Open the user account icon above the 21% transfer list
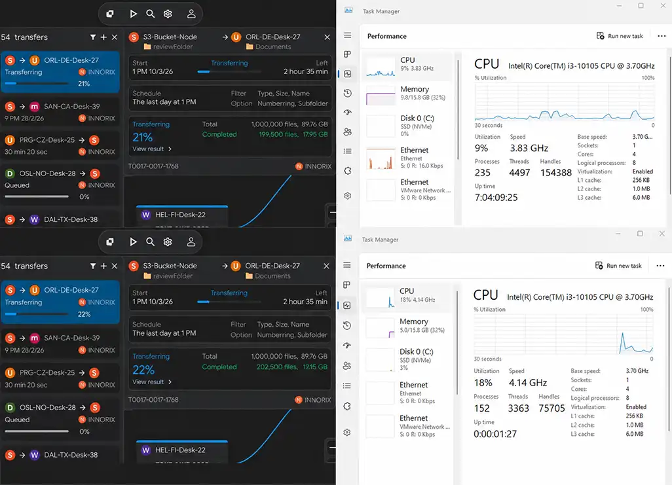 click(x=191, y=14)
